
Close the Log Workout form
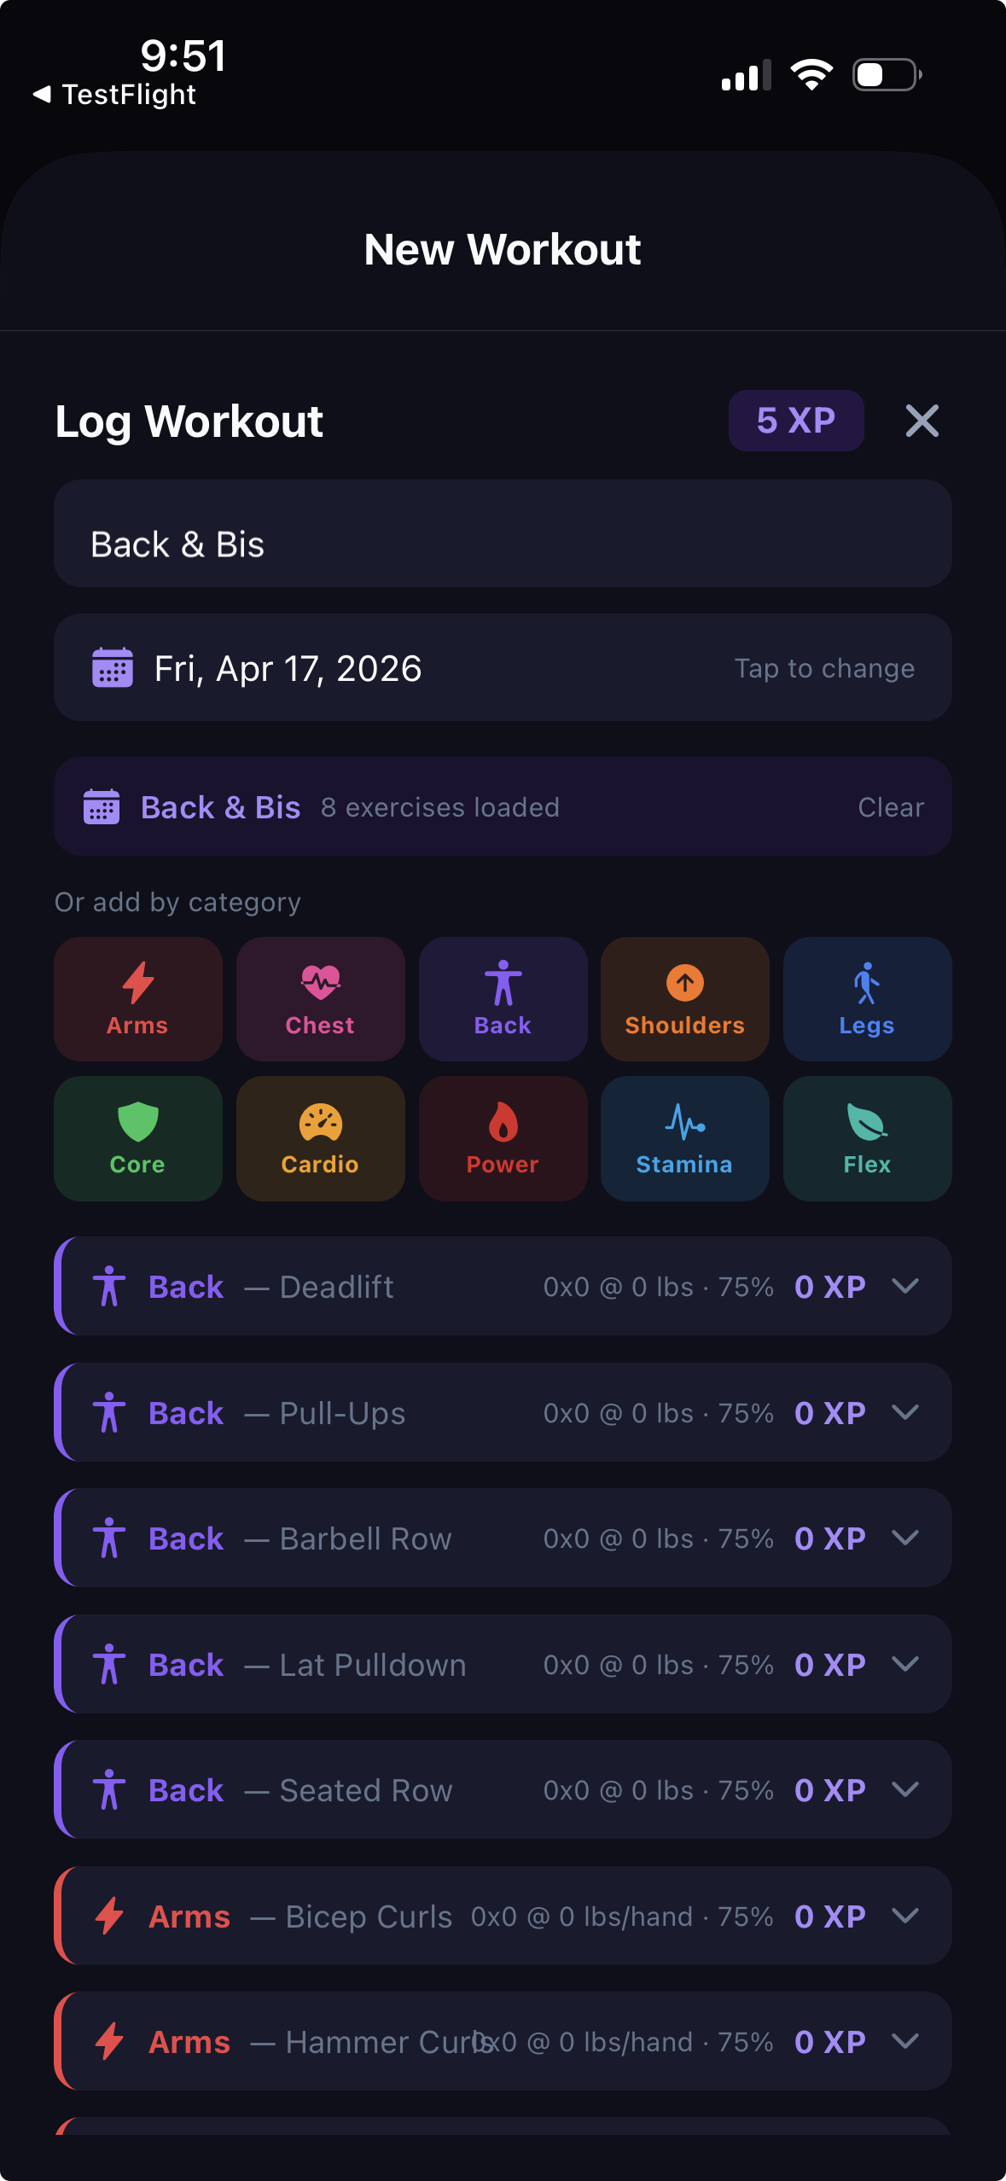(922, 421)
